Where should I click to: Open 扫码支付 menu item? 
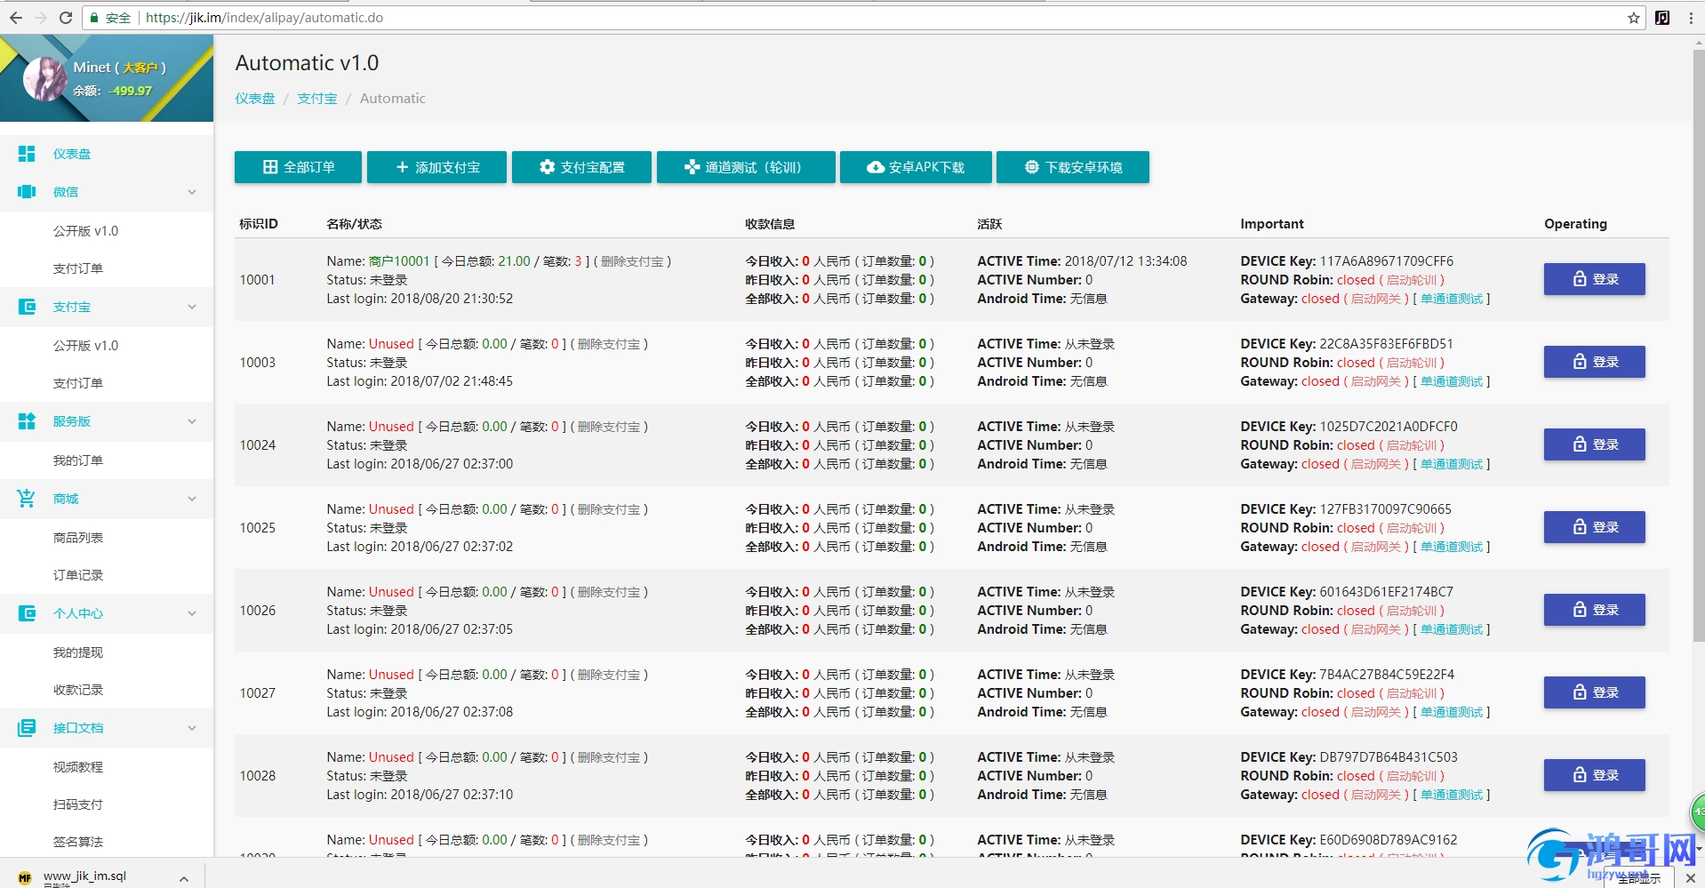[x=78, y=804]
